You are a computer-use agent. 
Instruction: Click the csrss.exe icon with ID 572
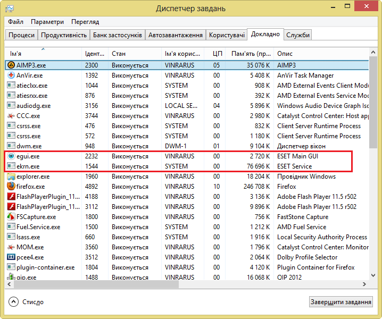click(x=11, y=136)
